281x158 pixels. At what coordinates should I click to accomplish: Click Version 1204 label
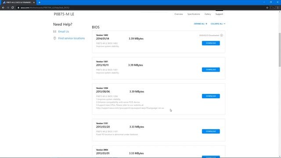pos(102,88)
